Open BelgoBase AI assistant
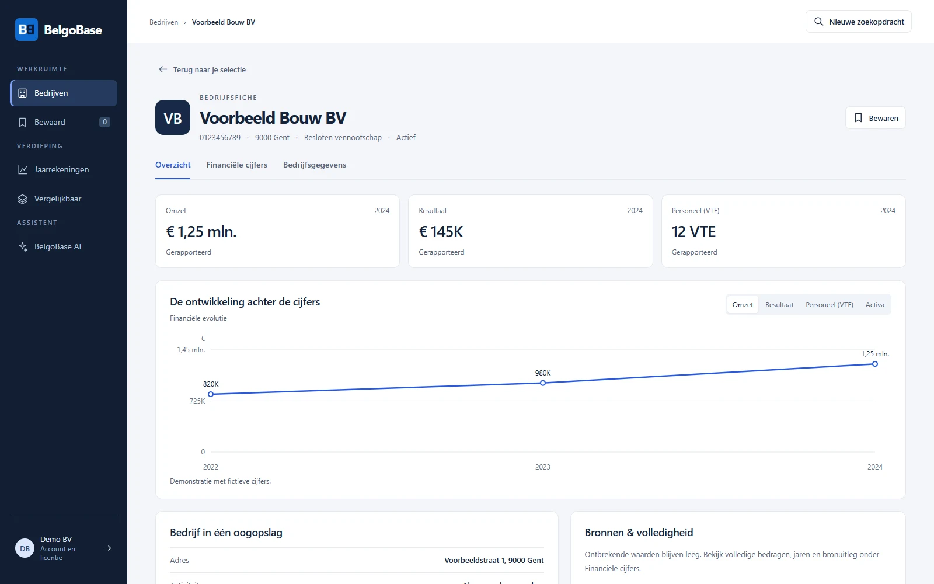This screenshot has width=934, height=584. [x=64, y=246]
